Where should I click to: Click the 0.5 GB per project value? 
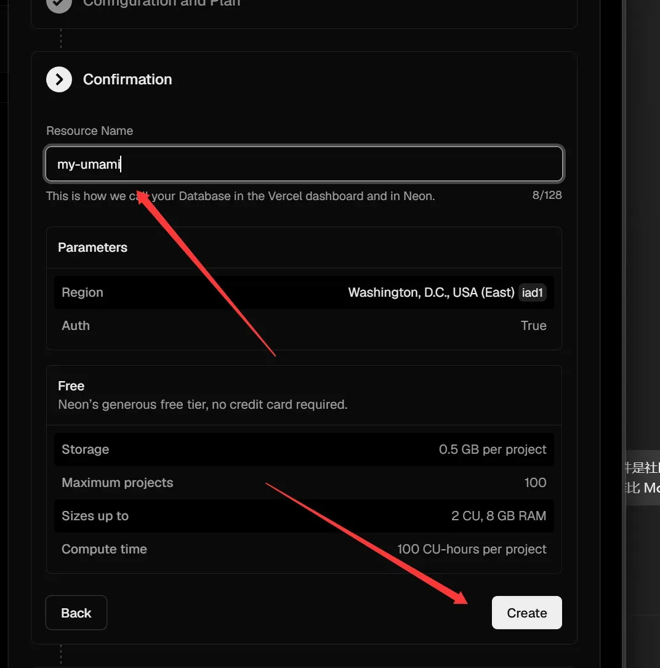pyautogui.click(x=493, y=449)
